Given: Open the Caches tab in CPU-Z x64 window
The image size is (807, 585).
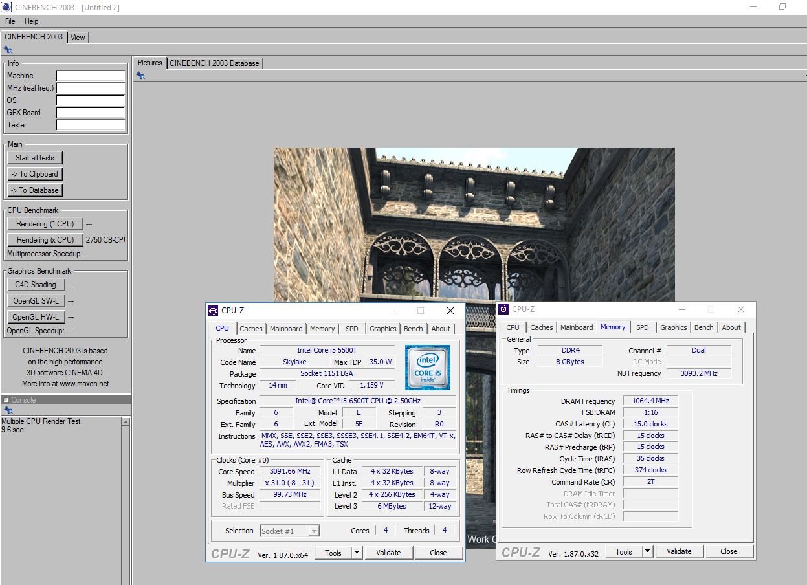Looking at the screenshot, I should (x=251, y=329).
